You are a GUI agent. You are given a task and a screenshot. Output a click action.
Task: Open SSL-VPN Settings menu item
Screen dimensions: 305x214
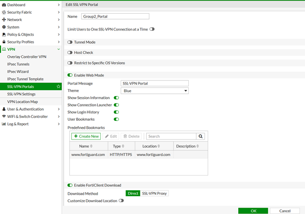click(21, 94)
